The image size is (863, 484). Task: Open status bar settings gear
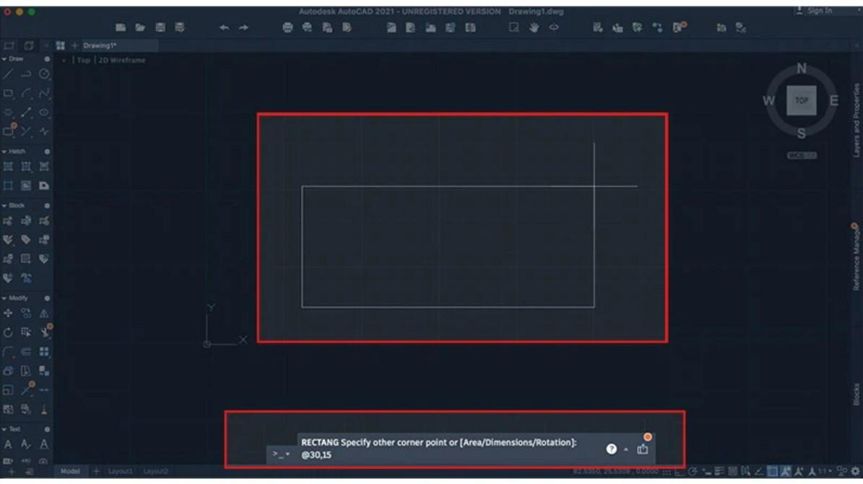point(855,471)
